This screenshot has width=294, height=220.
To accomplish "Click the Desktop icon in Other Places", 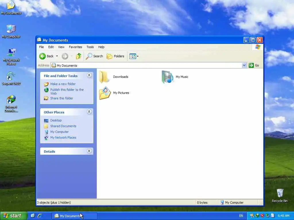I will [x=46, y=121].
